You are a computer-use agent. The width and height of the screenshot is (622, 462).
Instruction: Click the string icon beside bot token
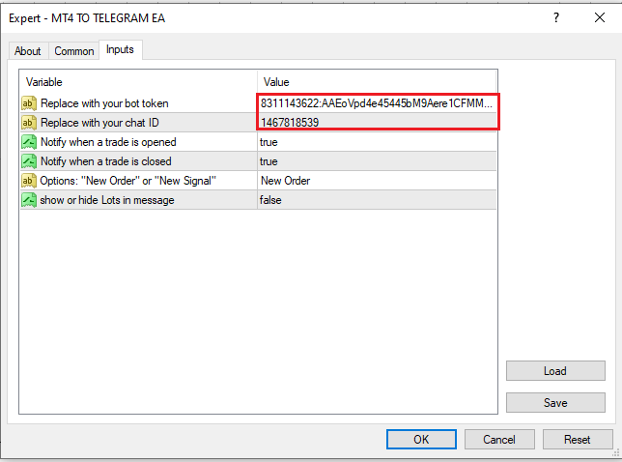pos(29,103)
